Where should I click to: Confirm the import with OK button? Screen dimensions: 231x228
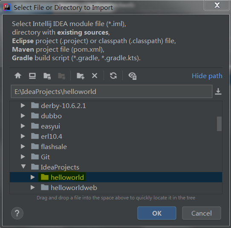coord(157,213)
